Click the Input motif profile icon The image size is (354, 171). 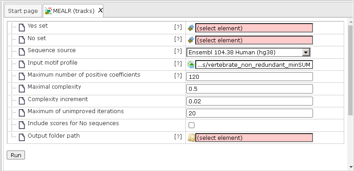click(191, 65)
